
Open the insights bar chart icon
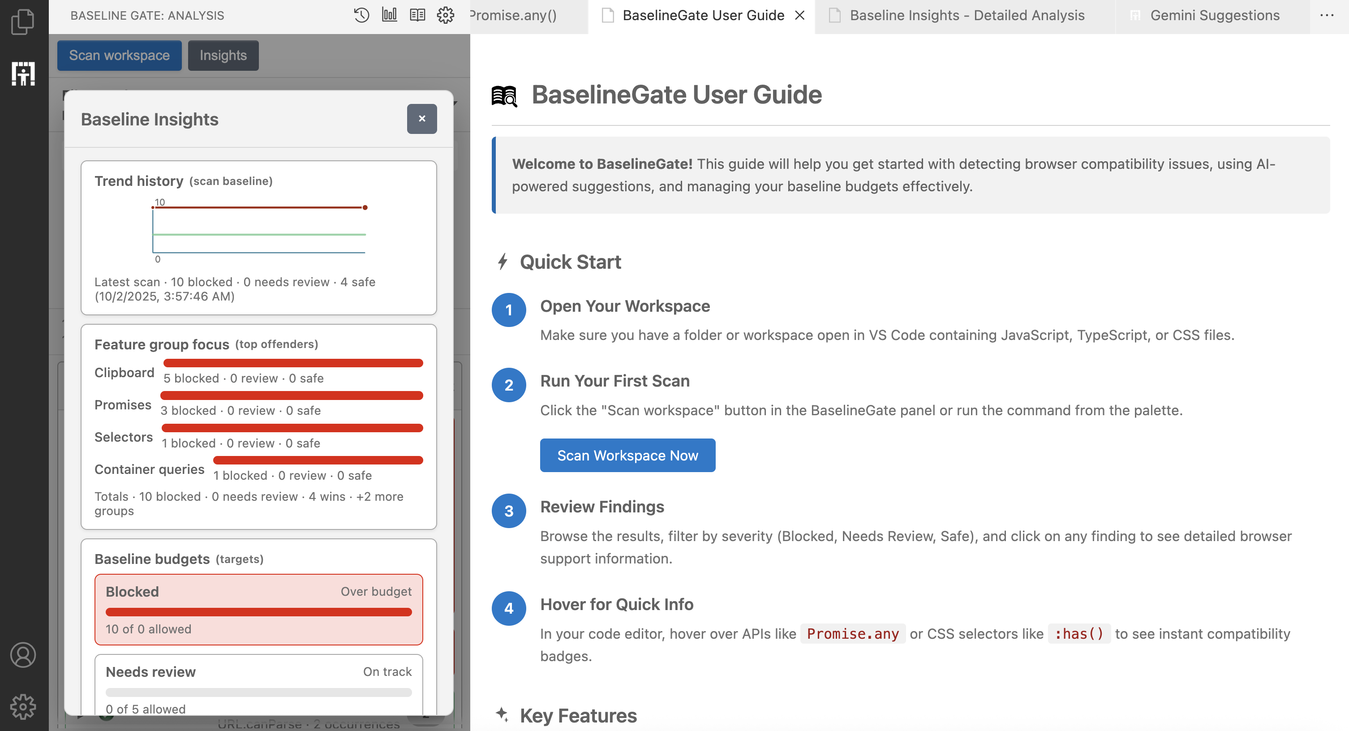tap(389, 15)
